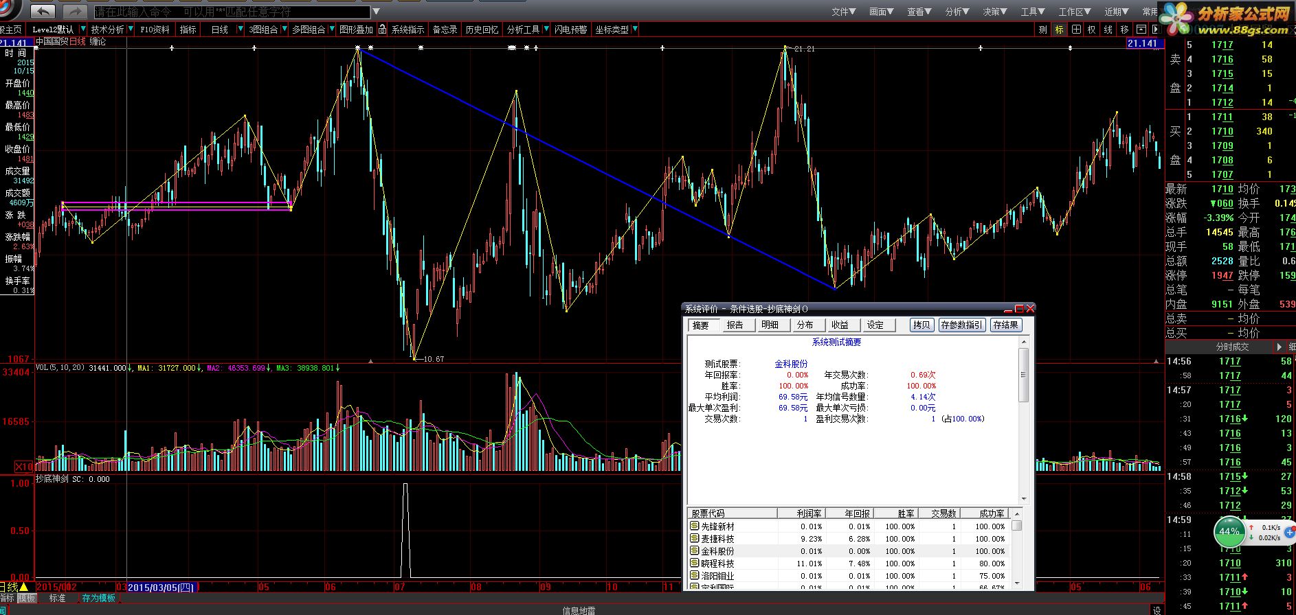The width and height of the screenshot is (1296, 615).
Task: Click the stock list scrollbar thumb
Action: click(x=1017, y=525)
